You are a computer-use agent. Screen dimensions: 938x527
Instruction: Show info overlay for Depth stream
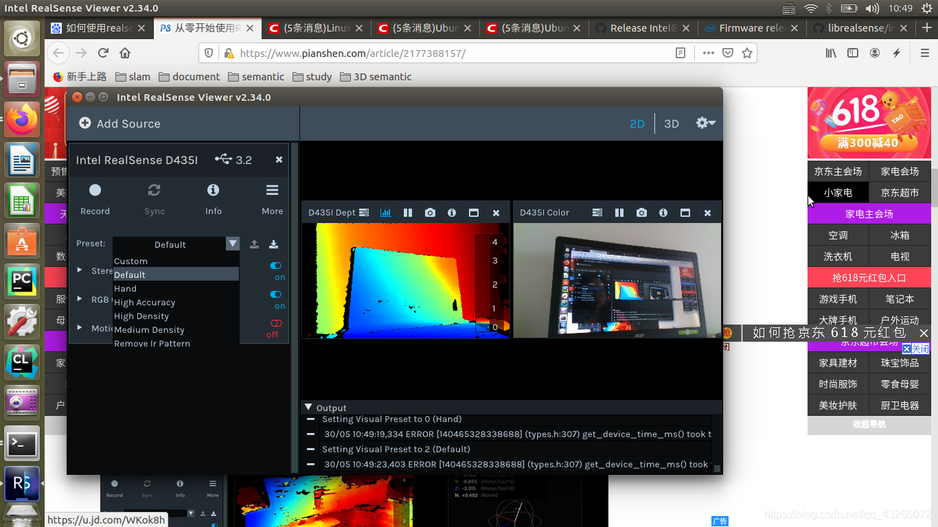coord(452,213)
